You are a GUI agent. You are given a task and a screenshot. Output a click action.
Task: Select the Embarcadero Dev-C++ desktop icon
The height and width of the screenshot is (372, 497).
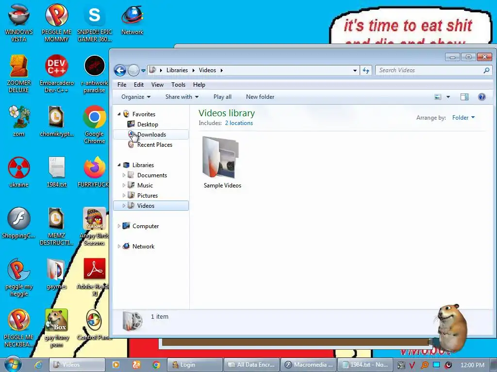tap(56, 74)
